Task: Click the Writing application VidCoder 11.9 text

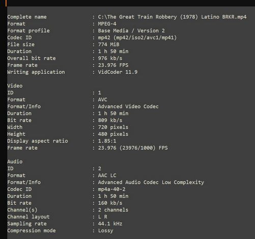Action: click(118, 72)
